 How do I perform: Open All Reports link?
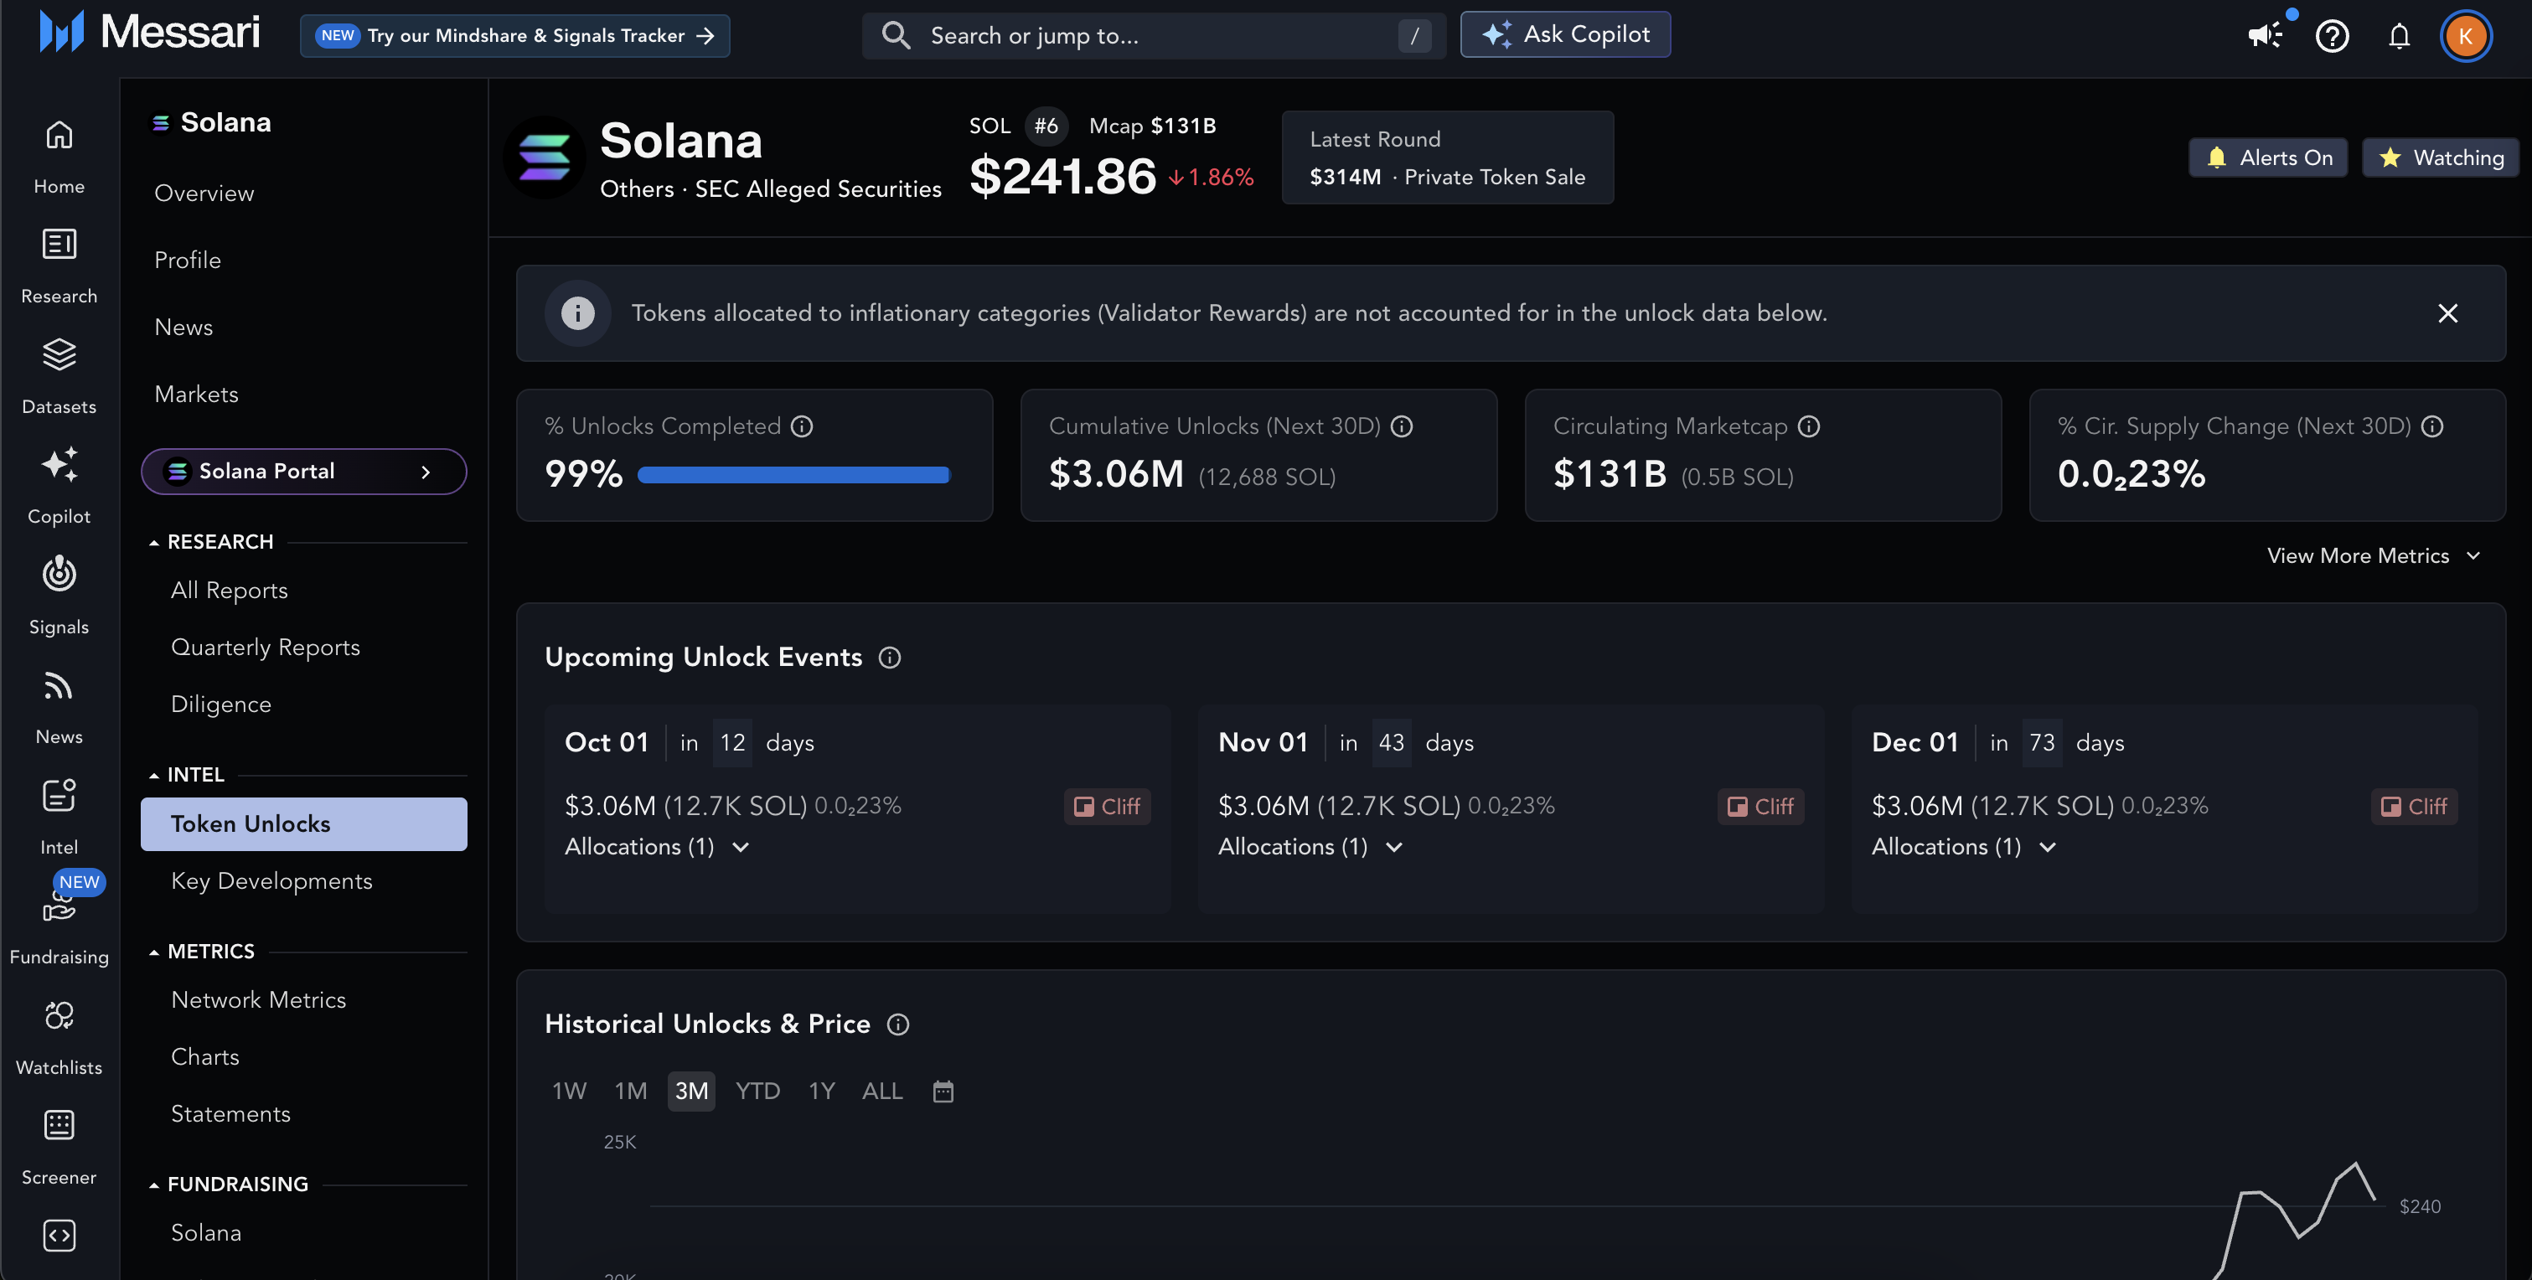229,591
